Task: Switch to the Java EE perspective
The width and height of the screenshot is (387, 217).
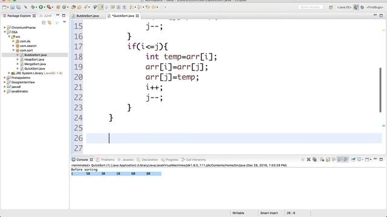Action: click(344, 7)
